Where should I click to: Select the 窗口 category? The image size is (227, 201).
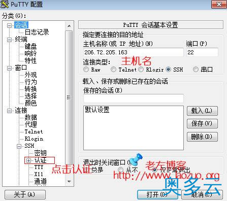pos(21,68)
